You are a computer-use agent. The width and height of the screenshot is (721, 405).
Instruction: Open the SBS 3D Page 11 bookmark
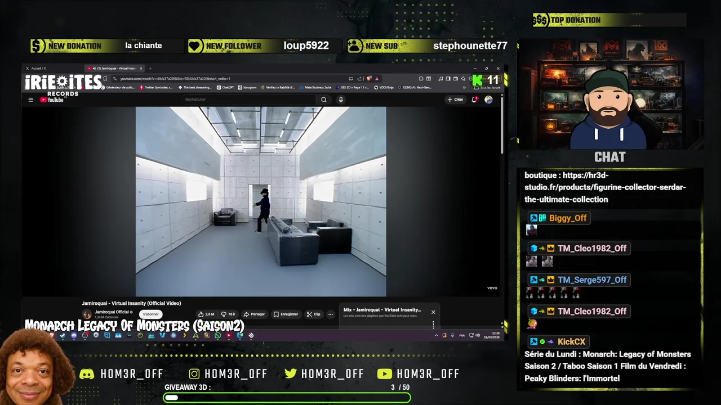353,88
